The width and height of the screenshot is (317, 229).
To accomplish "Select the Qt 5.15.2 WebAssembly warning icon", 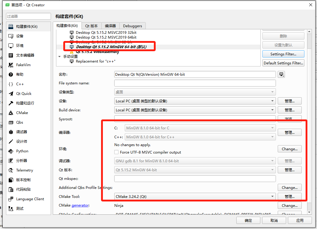I will tap(72, 52).
